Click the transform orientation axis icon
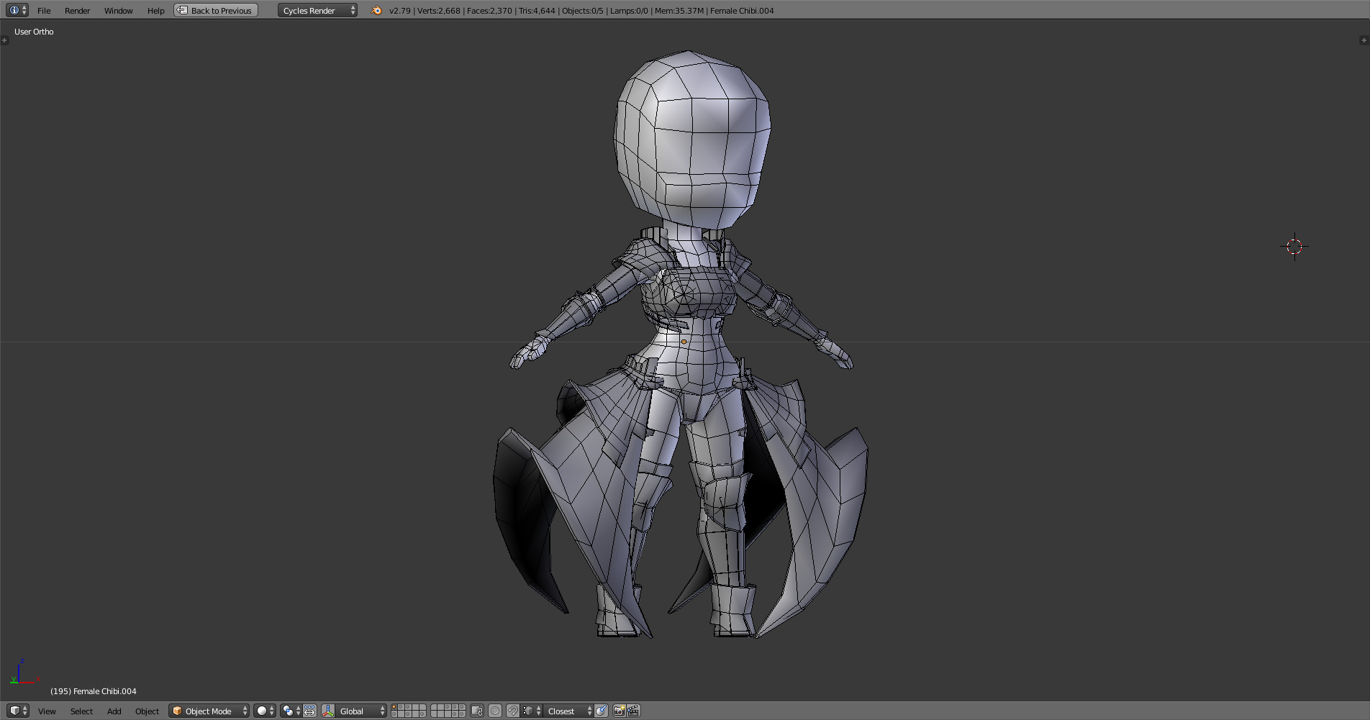The height and width of the screenshot is (720, 1370). 328,711
